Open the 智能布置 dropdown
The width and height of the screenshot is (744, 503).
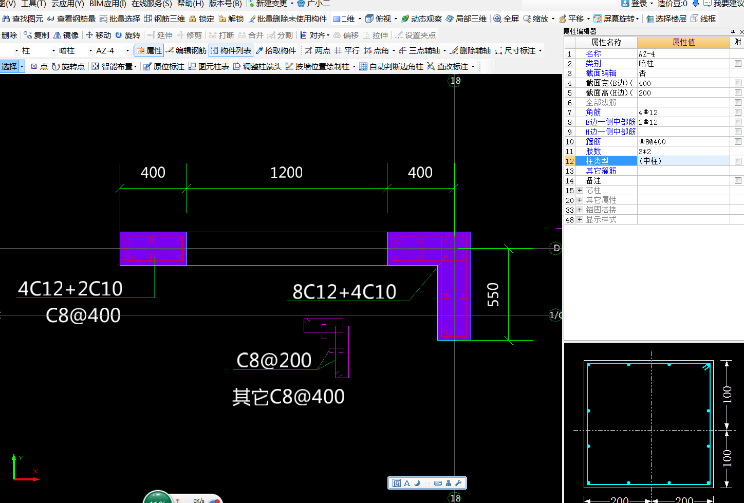click(x=135, y=66)
